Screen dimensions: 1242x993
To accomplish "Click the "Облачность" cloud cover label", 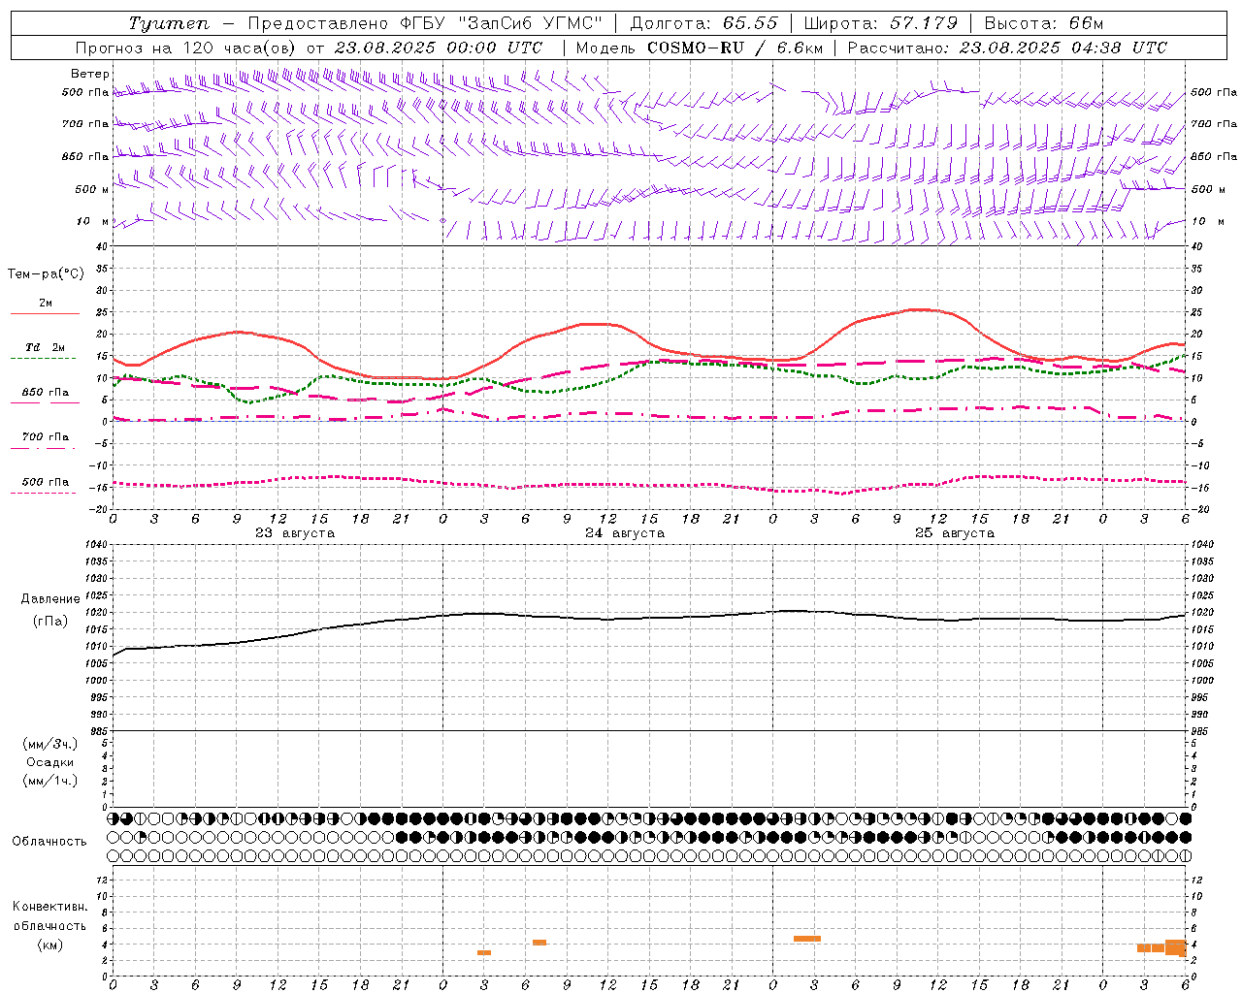I will pos(49,841).
